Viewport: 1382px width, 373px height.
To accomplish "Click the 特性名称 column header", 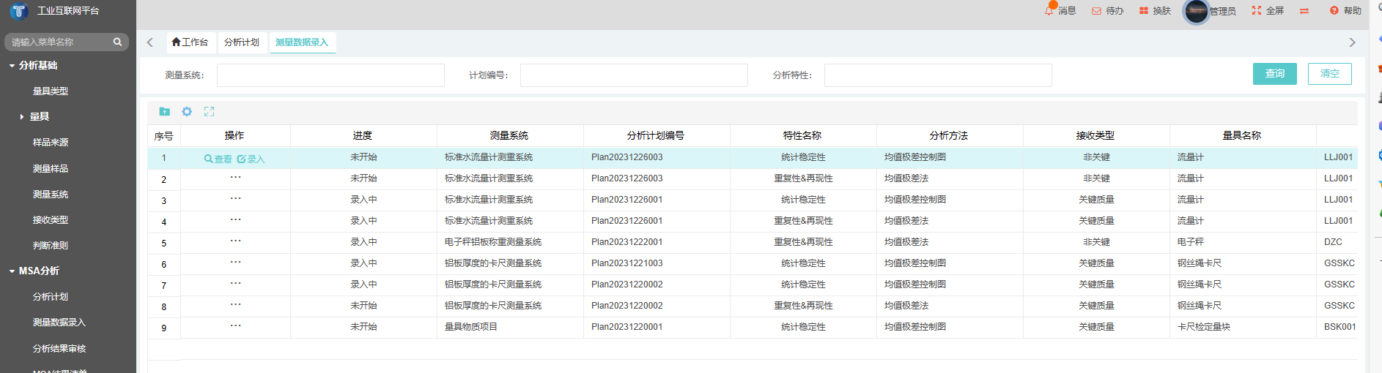I will coord(802,135).
